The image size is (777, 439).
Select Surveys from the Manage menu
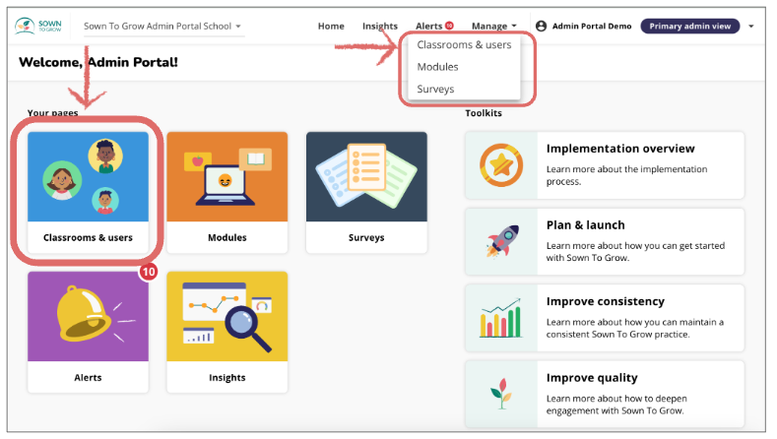tap(435, 90)
